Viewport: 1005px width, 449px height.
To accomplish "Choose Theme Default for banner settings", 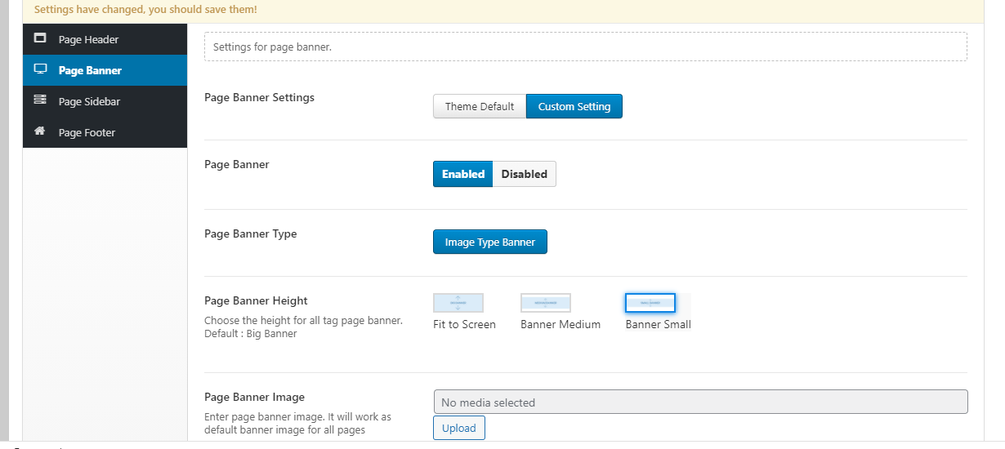I will [x=480, y=106].
